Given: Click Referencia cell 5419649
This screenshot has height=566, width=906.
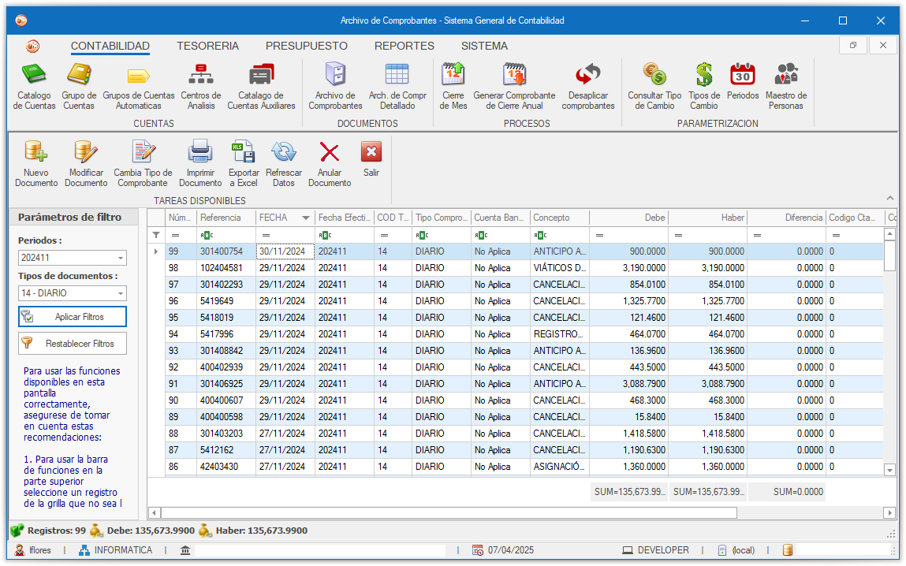Looking at the screenshot, I should point(226,301).
